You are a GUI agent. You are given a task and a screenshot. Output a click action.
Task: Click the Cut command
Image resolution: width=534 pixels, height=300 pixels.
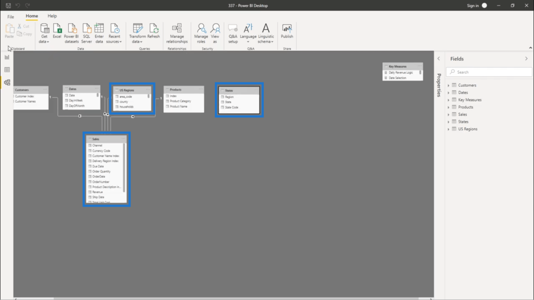coord(24,26)
